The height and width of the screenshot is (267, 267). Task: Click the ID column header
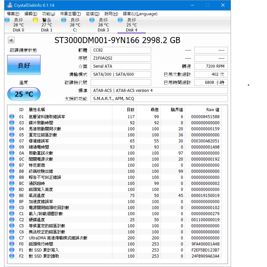tap(21, 110)
